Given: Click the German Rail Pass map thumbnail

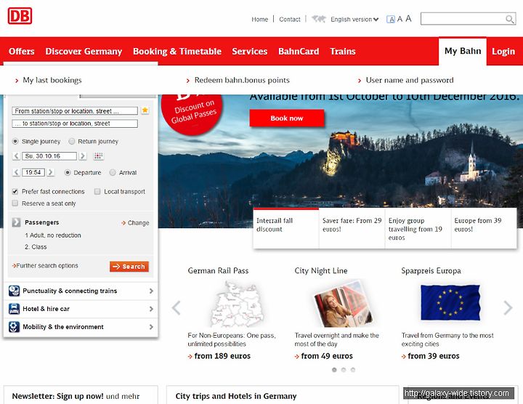Looking at the screenshot, I should (238, 304).
